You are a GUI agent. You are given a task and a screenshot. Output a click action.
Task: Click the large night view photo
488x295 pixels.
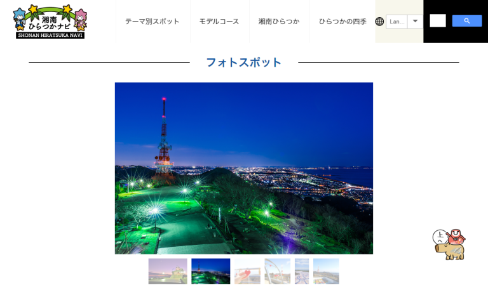tap(244, 168)
